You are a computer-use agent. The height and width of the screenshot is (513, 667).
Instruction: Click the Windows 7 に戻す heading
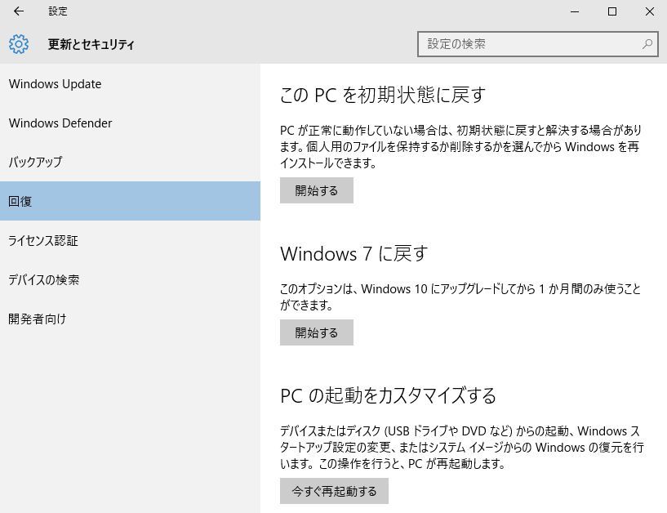354,253
